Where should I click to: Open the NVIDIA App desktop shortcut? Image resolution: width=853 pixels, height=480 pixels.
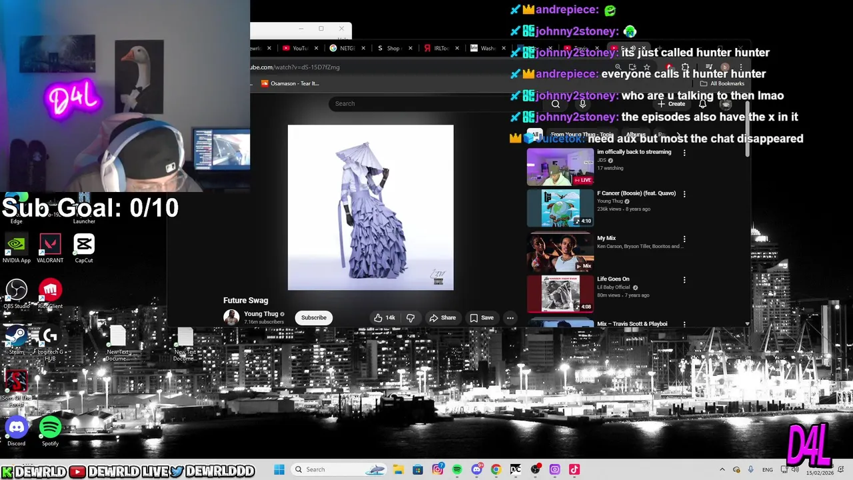click(16, 248)
